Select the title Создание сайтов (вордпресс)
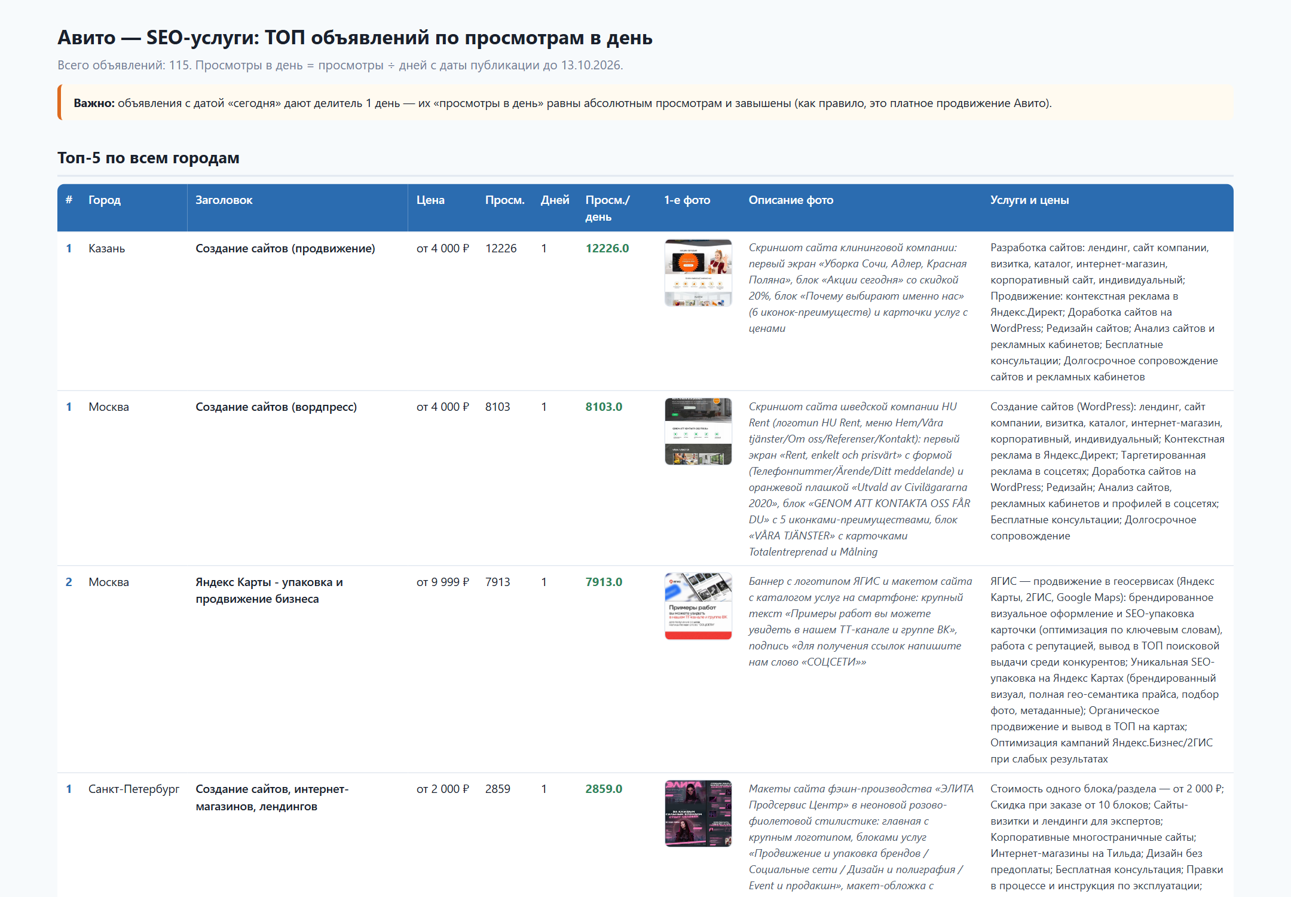1291x897 pixels. pos(276,407)
